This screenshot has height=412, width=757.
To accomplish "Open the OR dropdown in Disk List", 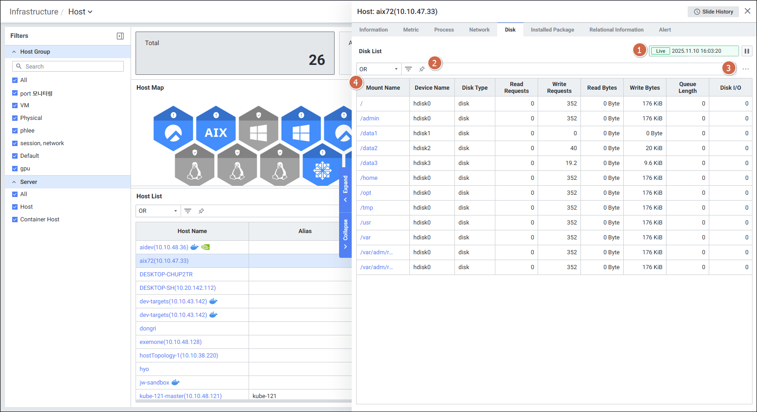I will pos(378,69).
